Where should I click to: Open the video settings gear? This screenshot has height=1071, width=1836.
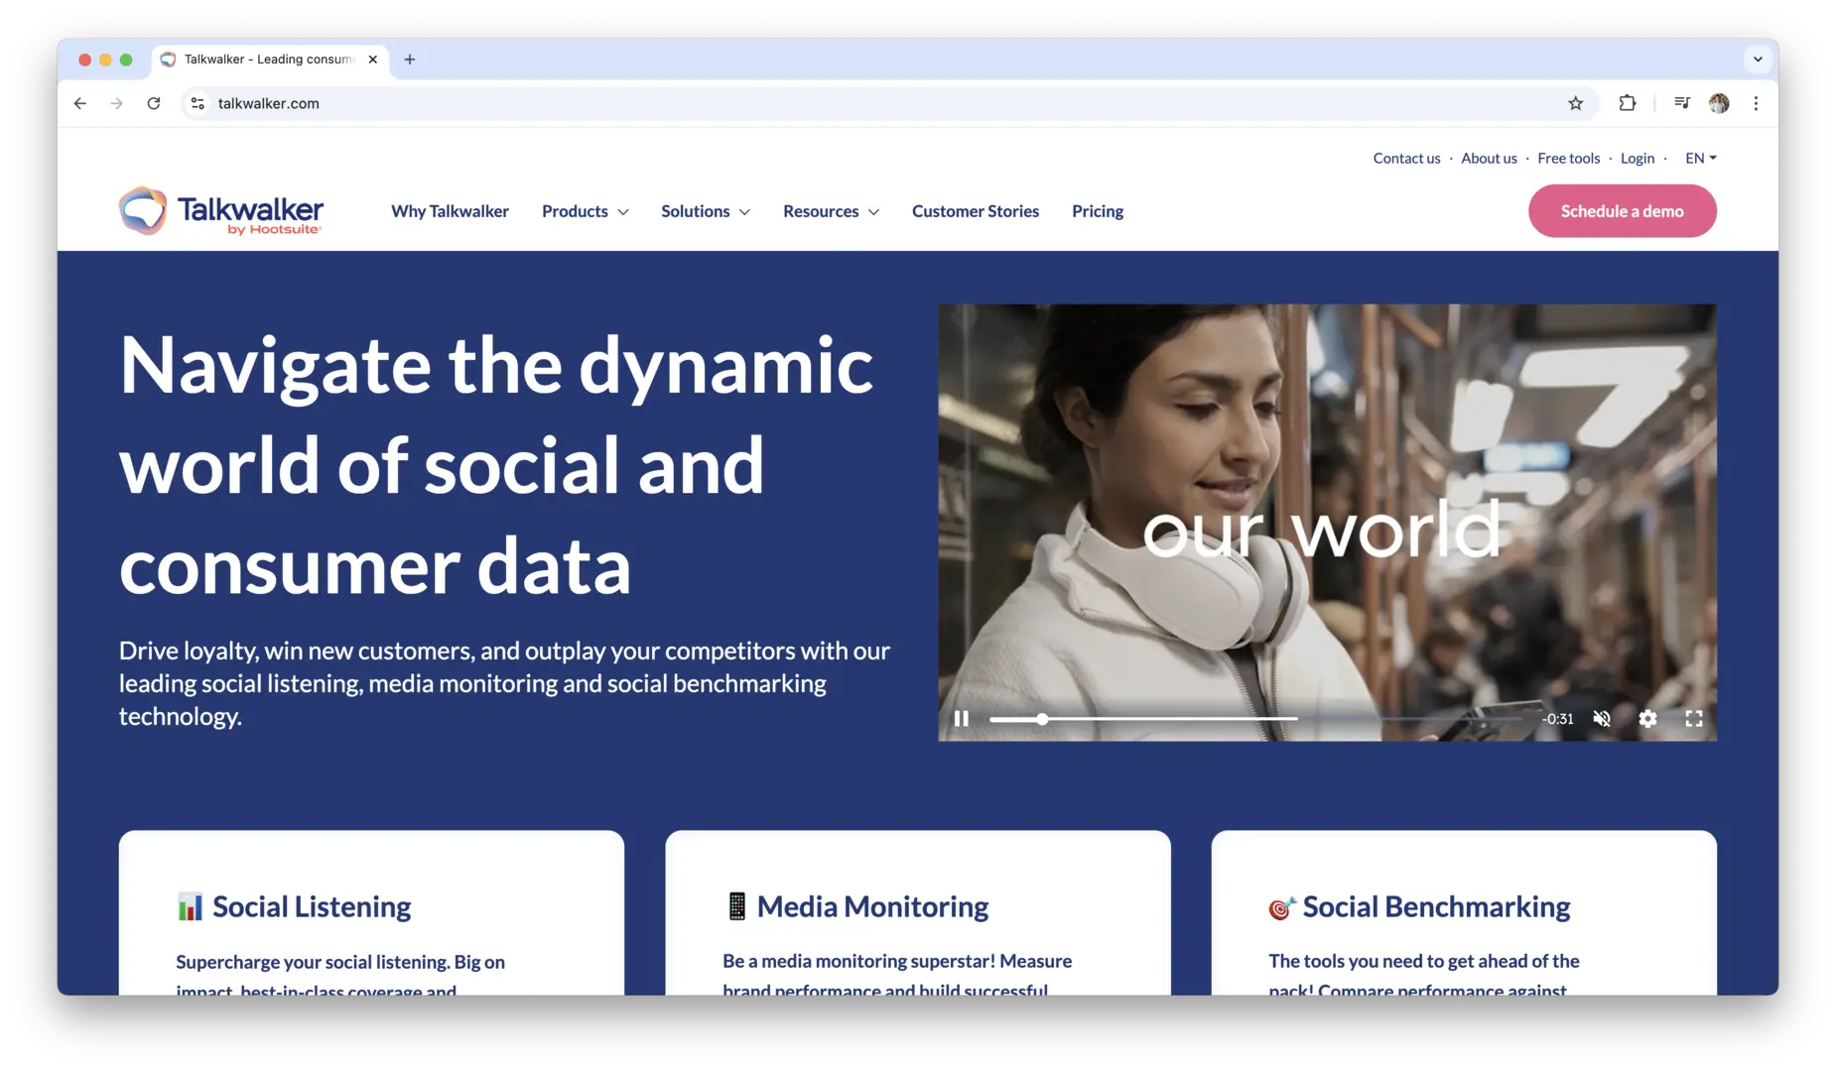1647,719
